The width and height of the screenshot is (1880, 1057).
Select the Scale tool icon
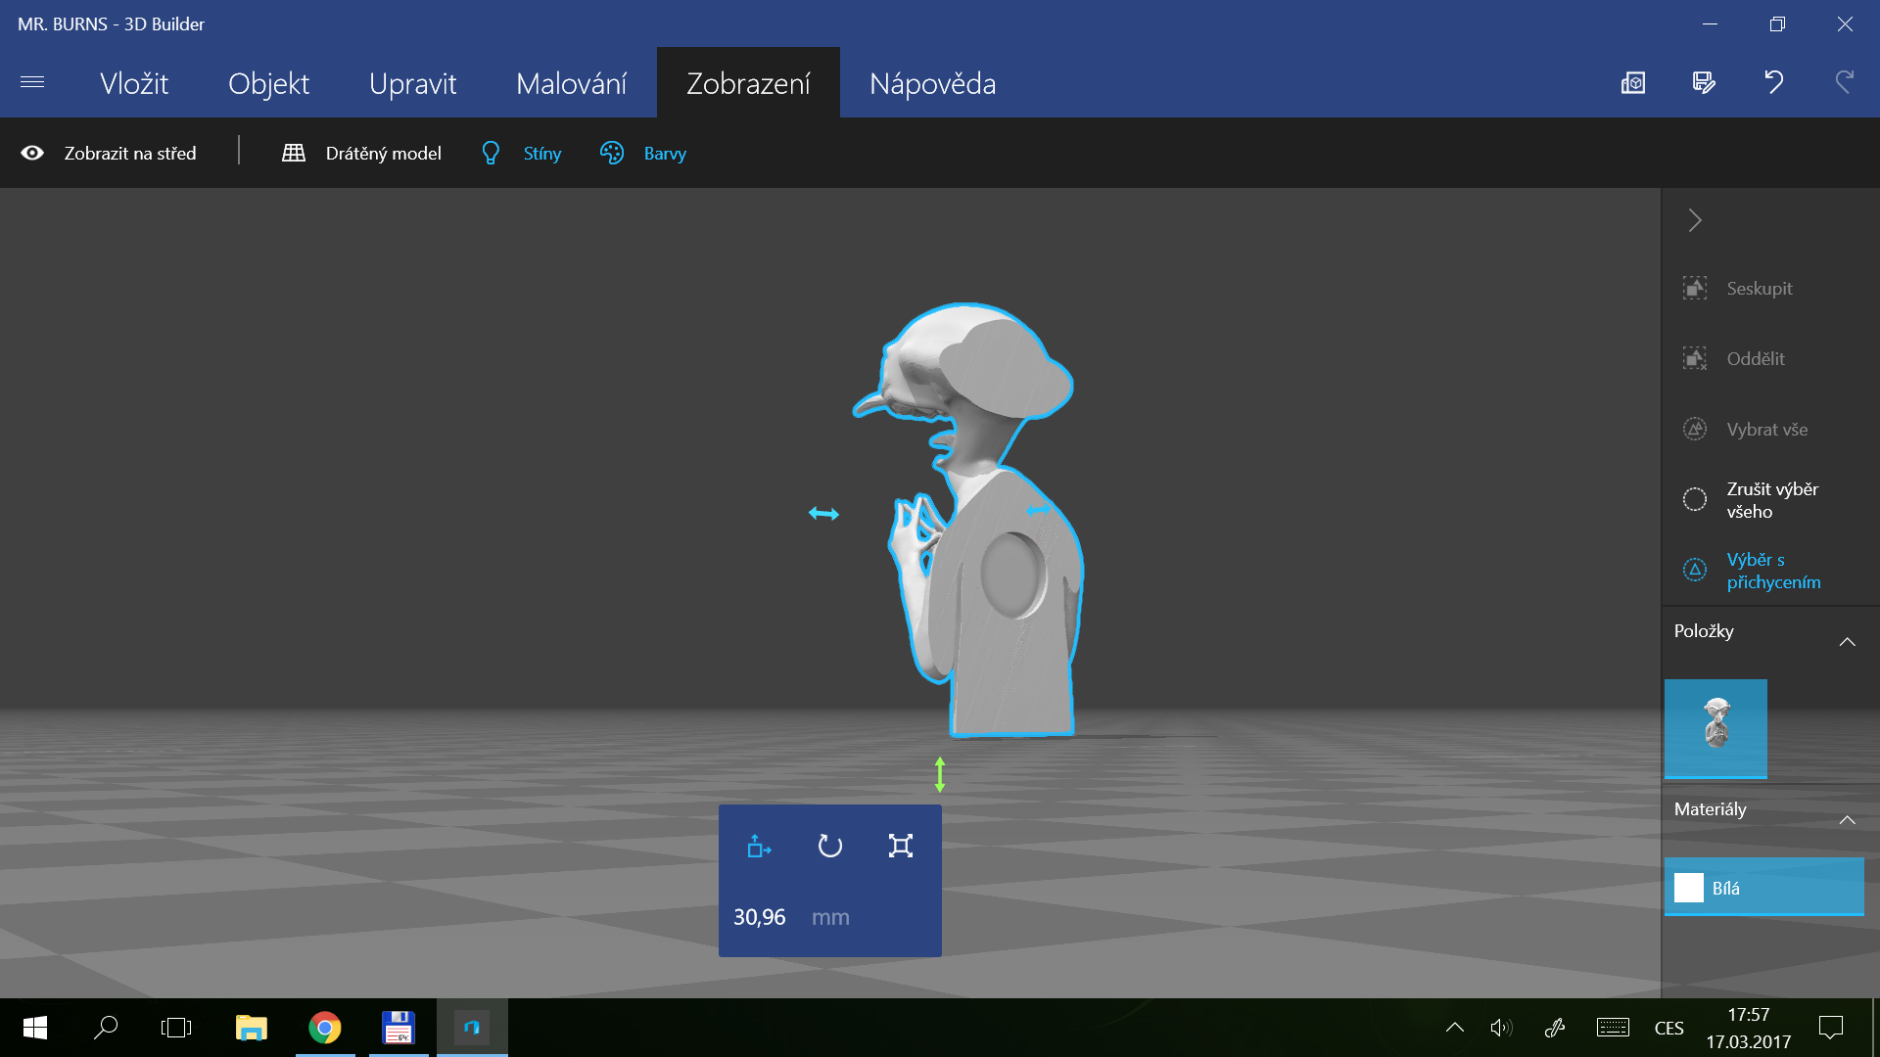pos(901,846)
